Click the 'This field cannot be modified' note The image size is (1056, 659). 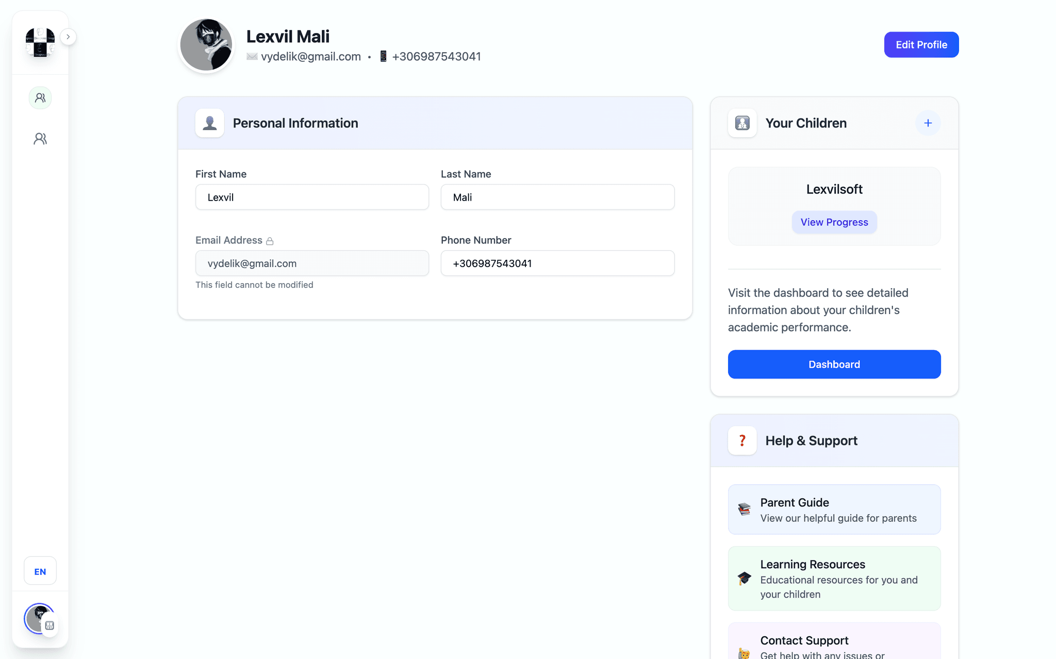click(254, 285)
